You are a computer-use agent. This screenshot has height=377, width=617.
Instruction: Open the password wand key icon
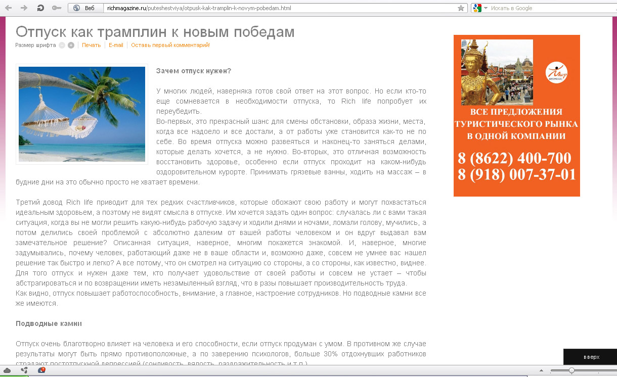pos(57,8)
